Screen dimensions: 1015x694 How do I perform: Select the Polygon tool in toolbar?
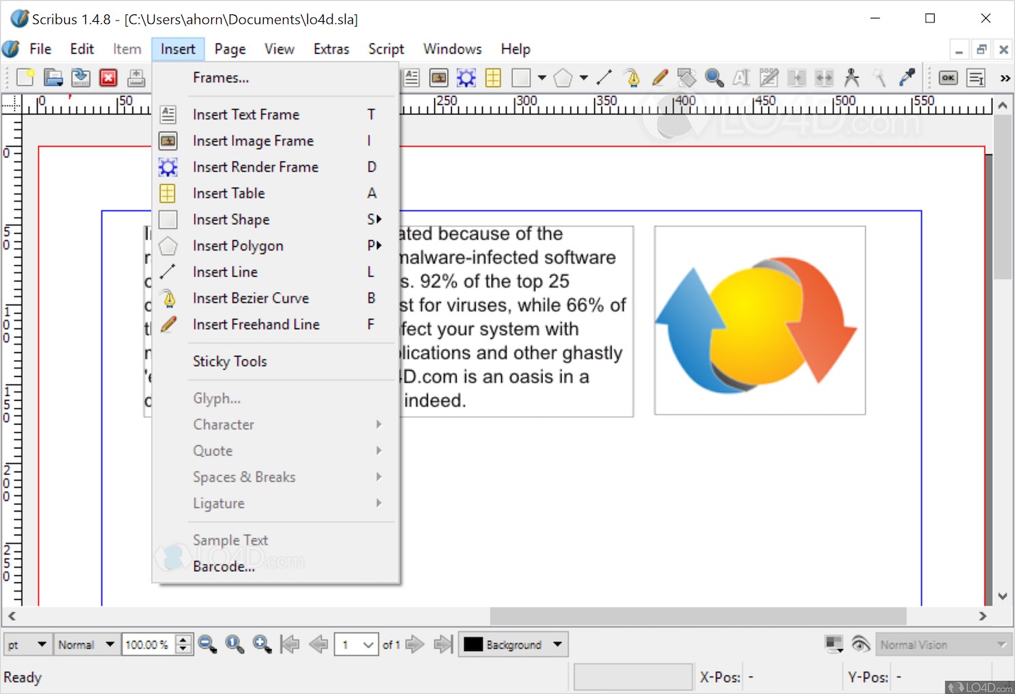click(x=563, y=78)
